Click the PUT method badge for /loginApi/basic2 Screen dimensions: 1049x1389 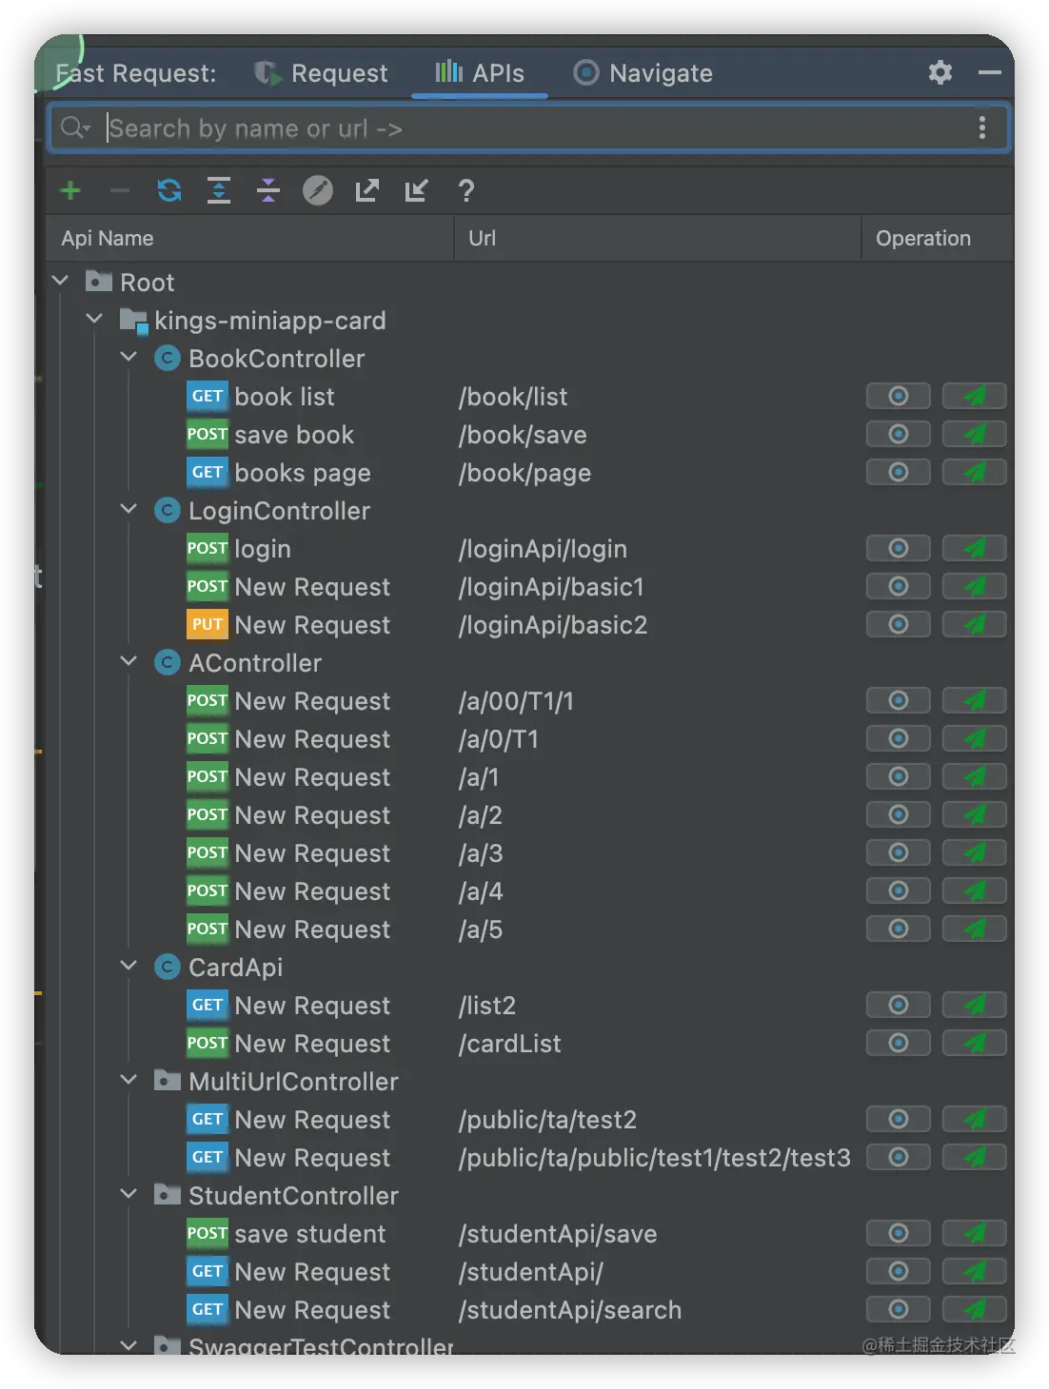tap(208, 624)
